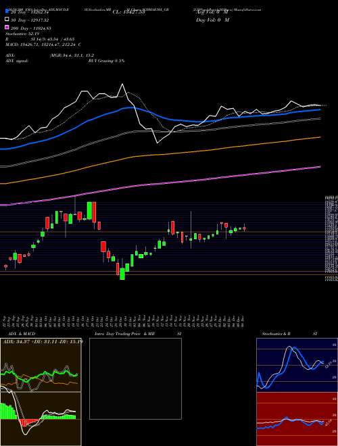Open the red RSI chart panel
The image size is (338, 446).
[297, 419]
